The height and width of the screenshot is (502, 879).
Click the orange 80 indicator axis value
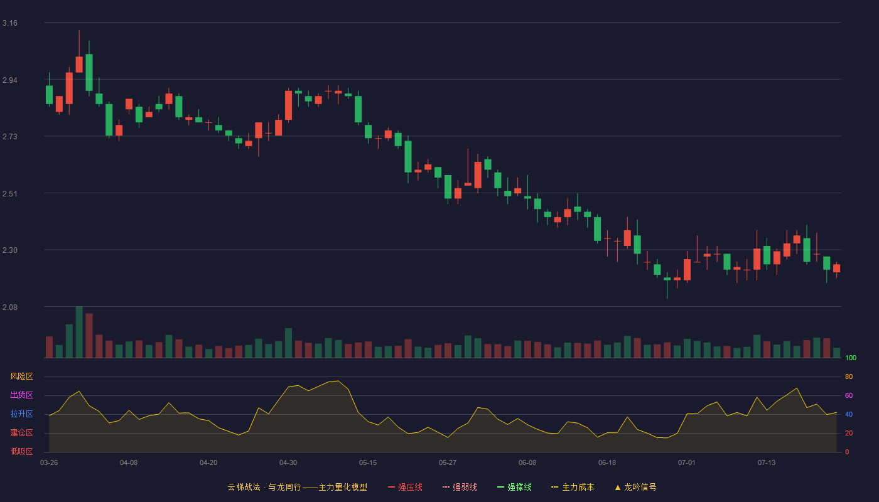coord(849,376)
